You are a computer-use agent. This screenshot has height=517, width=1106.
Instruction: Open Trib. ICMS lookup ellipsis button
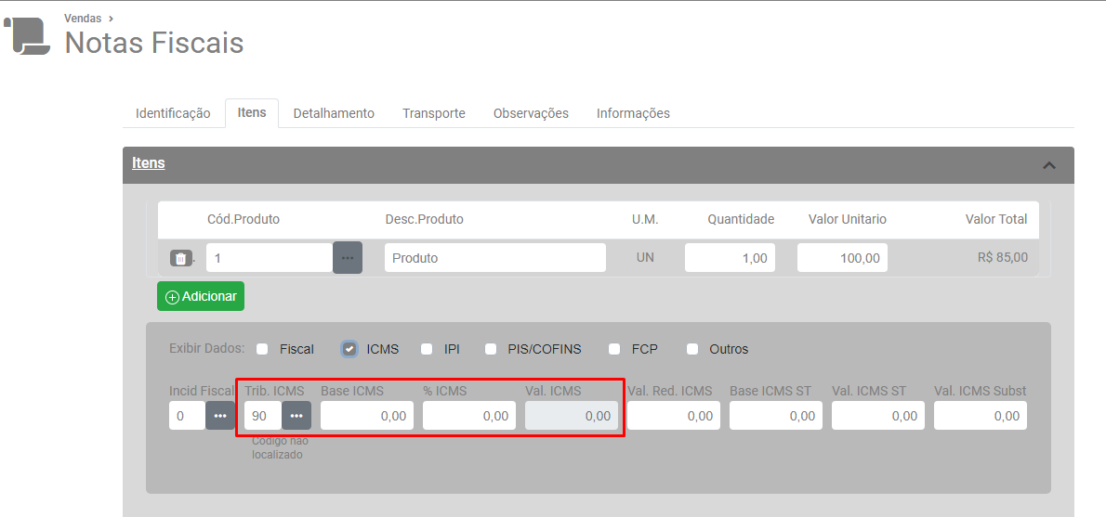point(297,416)
